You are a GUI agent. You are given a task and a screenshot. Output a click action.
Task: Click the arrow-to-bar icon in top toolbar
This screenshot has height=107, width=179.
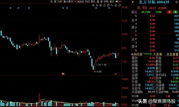point(117,1)
